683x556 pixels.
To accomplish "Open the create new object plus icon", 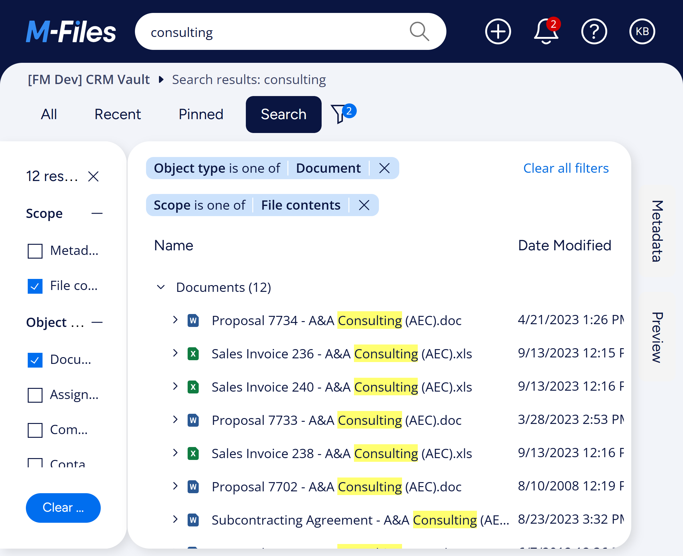I will 498,31.
